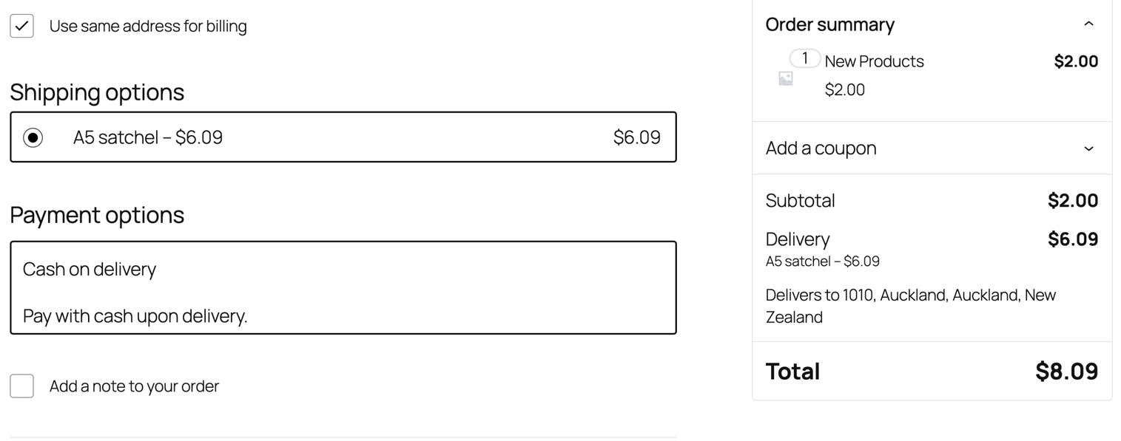Select the A5 satchel shipping radio button
The image size is (1121, 441).
pos(33,137)
